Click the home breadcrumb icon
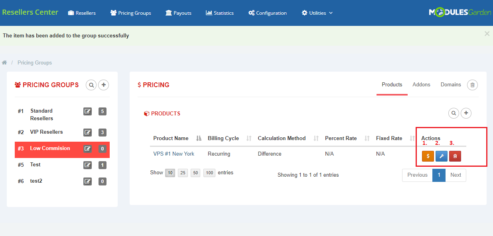Image resolution: width=493 pixels, height=236 pixels. point(4,62)
